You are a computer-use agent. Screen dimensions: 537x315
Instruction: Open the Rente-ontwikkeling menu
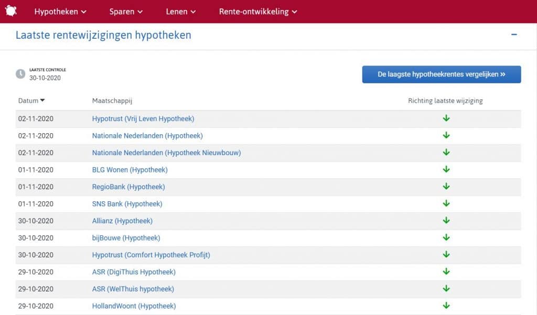point(258,12)
